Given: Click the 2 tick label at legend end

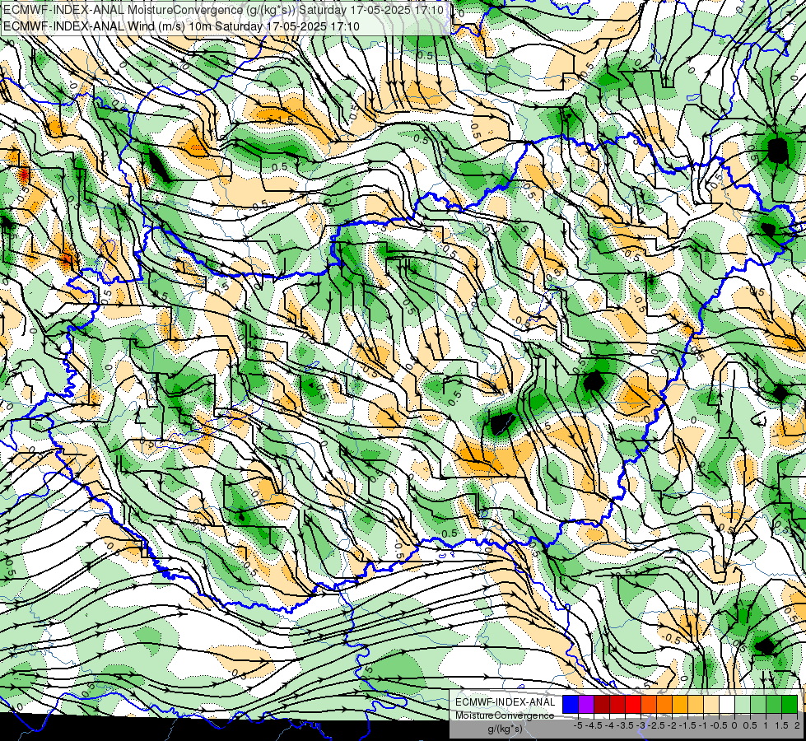Looking at the screenshot, I should 797,725.
